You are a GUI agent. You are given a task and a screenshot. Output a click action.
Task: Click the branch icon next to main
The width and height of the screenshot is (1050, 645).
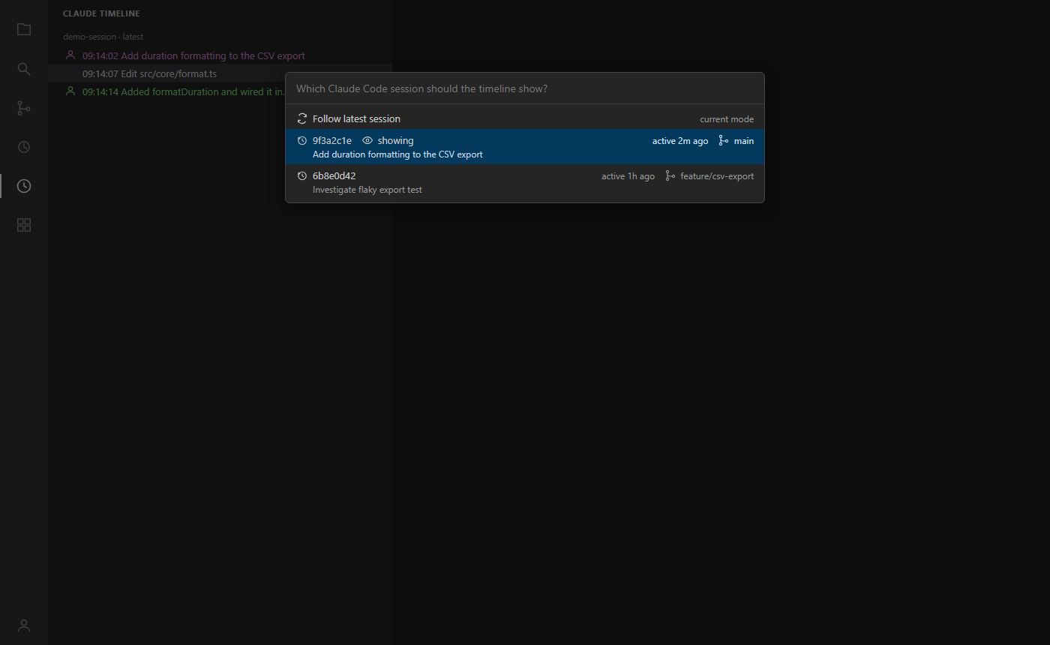coord(724,141)
